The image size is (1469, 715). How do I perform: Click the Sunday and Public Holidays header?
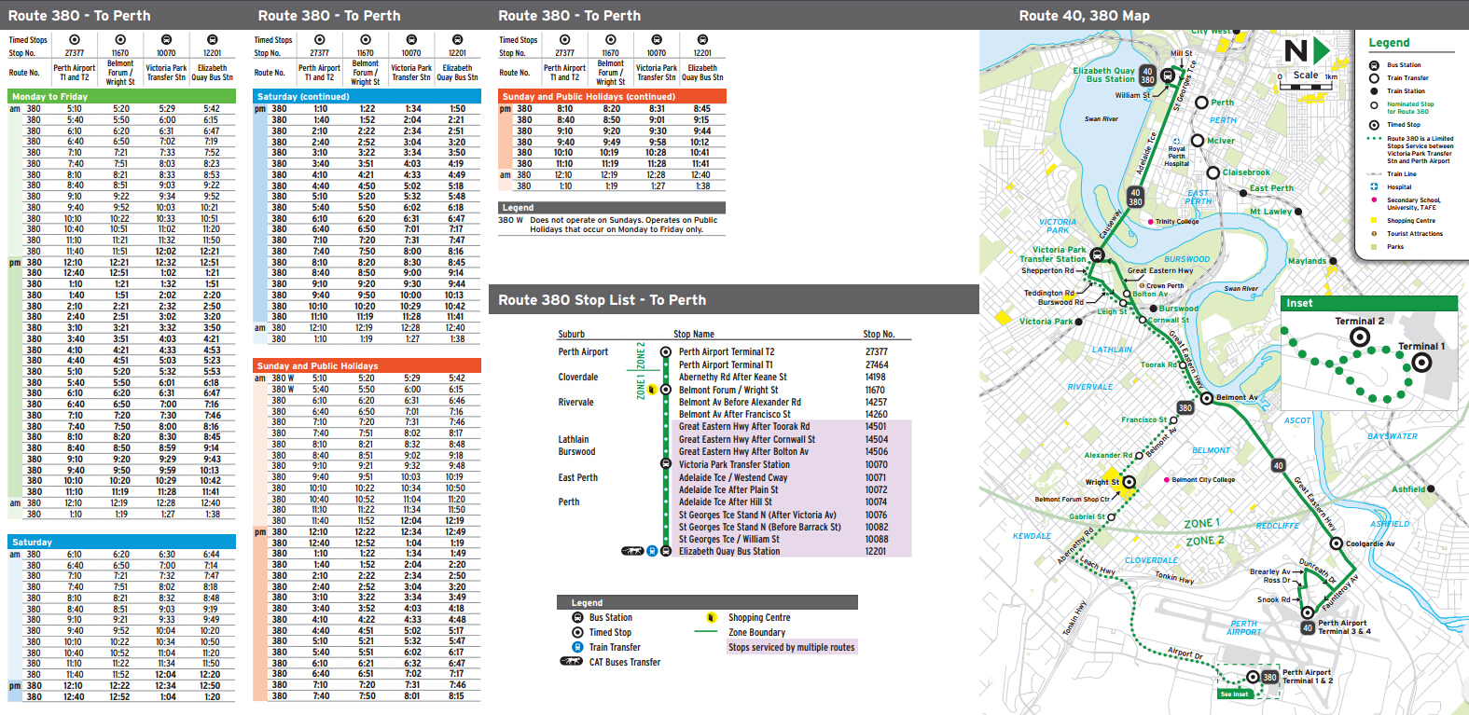[x=367, y=365]
